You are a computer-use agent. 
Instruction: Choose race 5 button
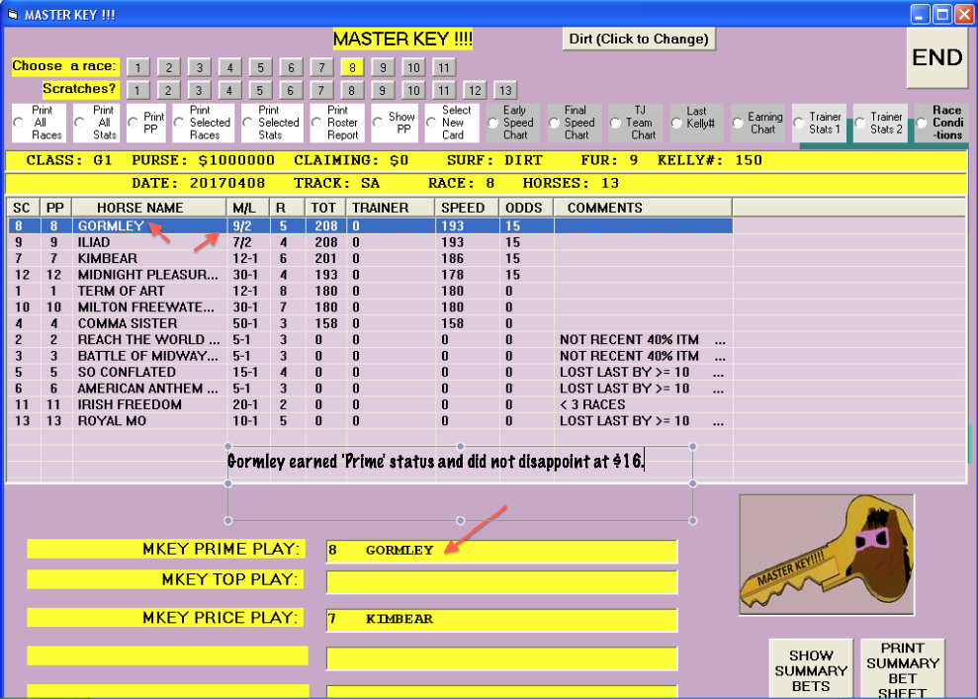260,67
